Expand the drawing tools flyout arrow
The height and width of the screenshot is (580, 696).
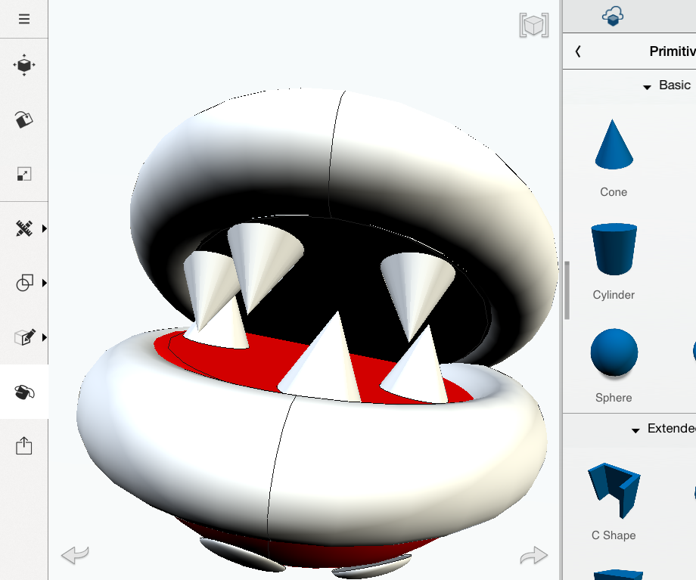(x=45, y=337)
